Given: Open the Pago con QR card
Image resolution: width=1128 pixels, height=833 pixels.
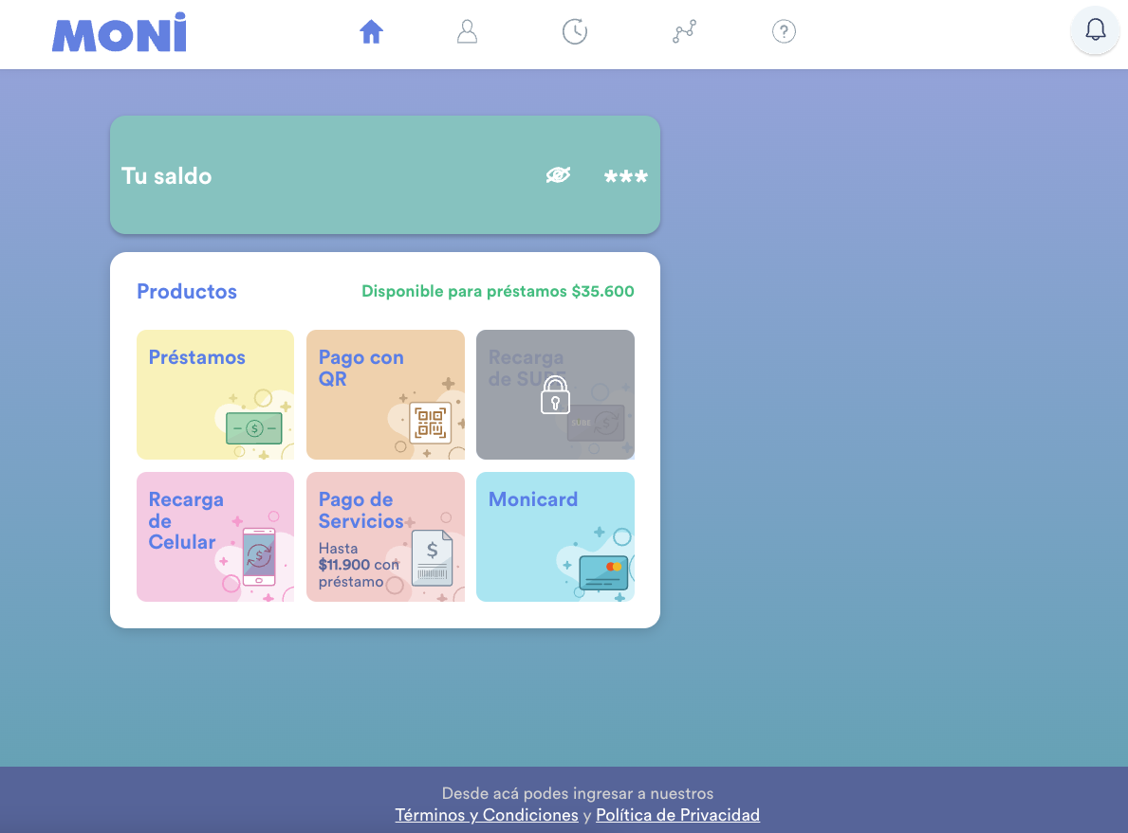Looking at the screenshot, I should pyautogui.click(x=385, y=394).
